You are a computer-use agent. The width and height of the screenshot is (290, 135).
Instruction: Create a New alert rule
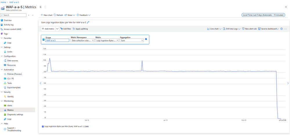tap(249, 29)
